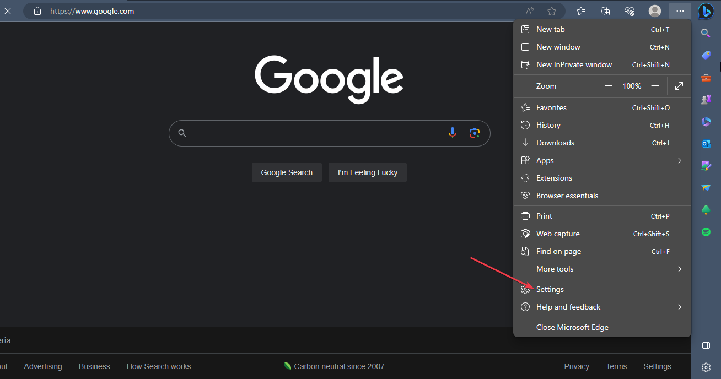Select New InPrivate window
Viewport: 721px width, 379px height.
(x=602, y=64)
